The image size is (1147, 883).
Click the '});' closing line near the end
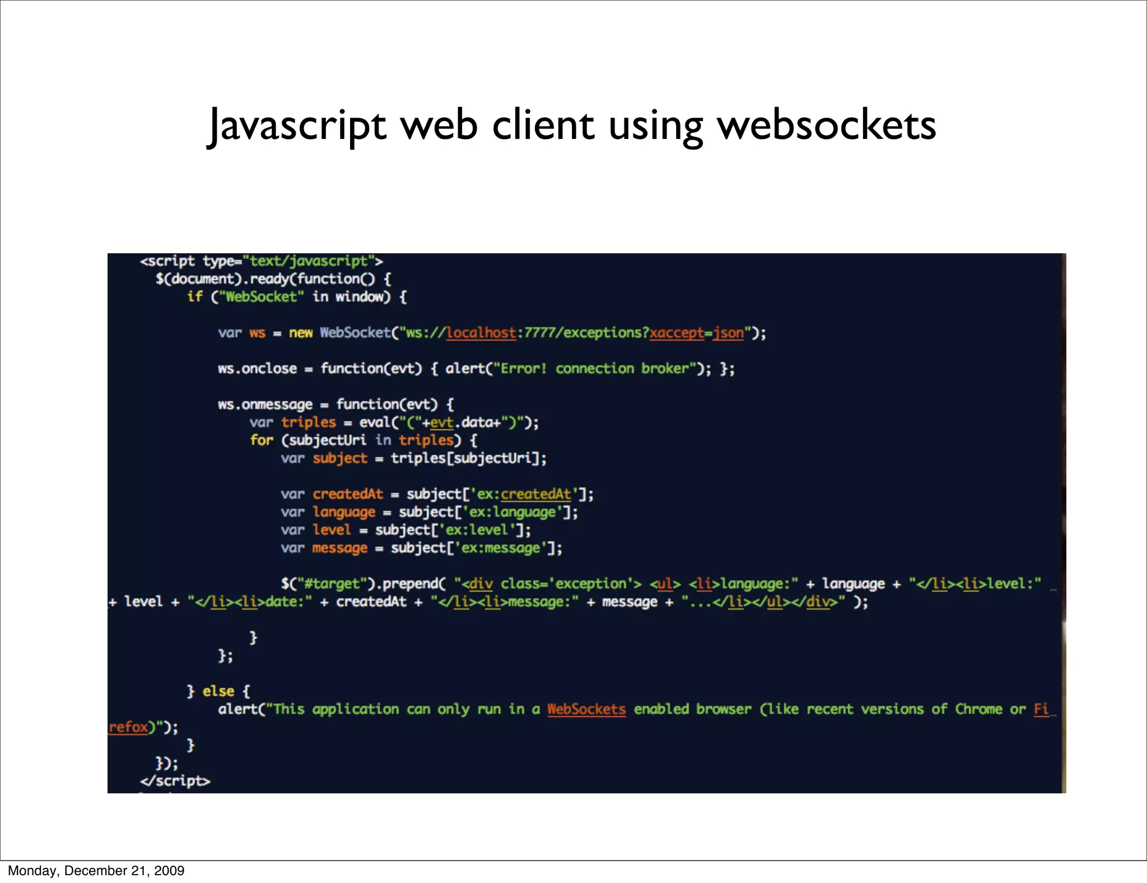(167, 763)
